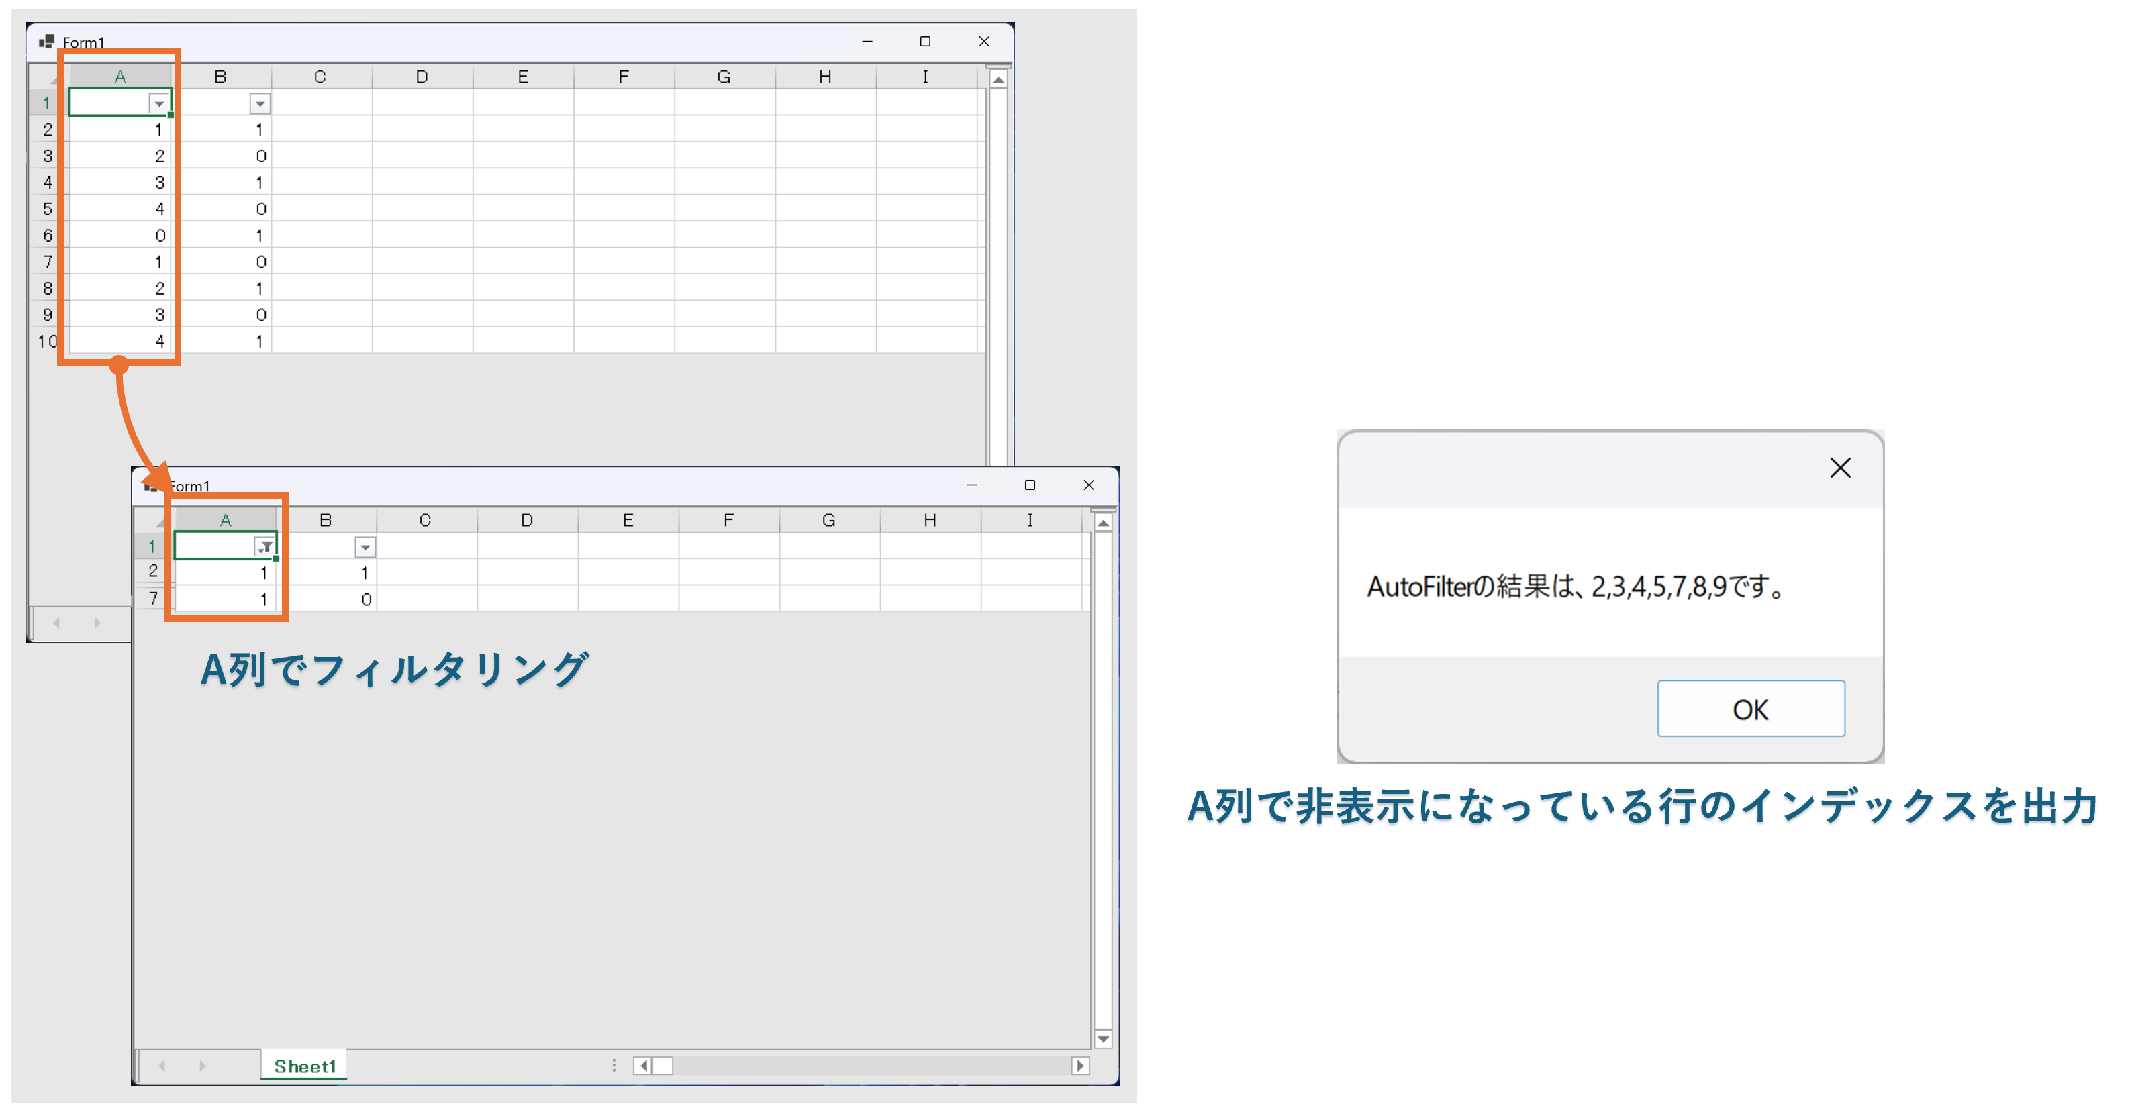Select row 7 header in the front window

154,598
